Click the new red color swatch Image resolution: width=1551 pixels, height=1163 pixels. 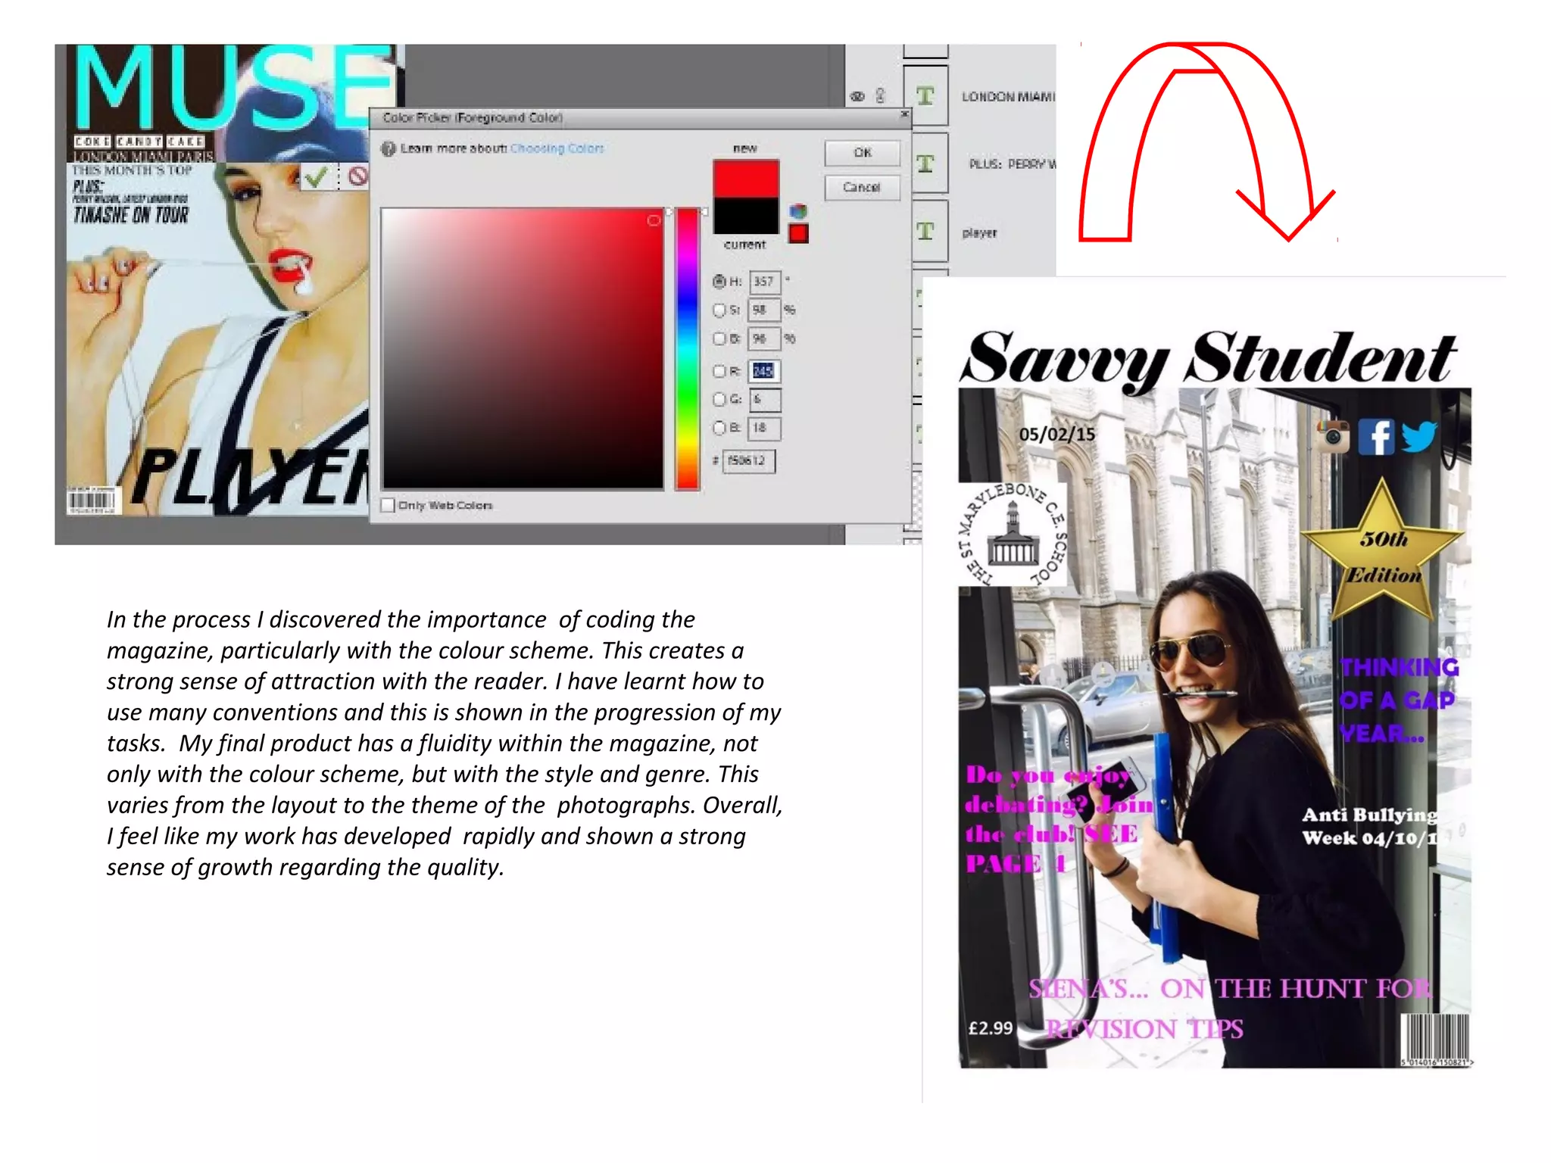tap(745, 179)
